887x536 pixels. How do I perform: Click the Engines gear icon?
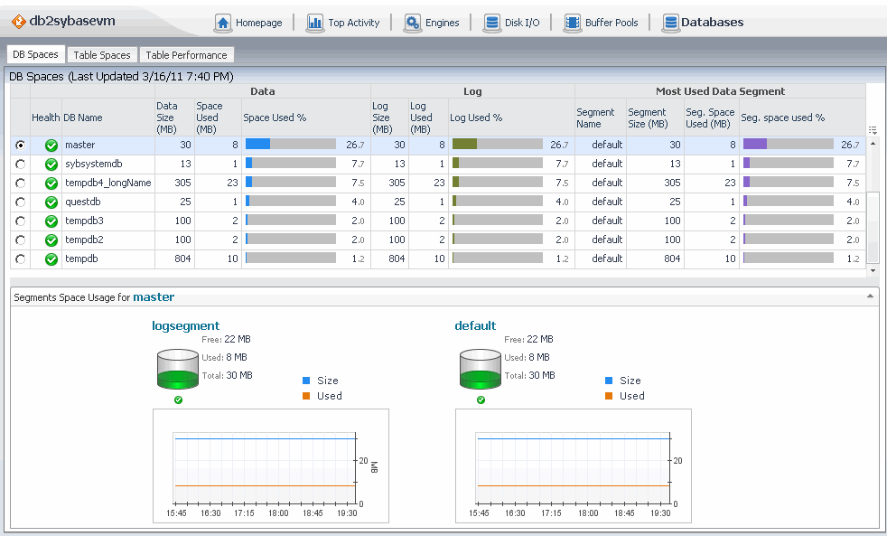point(412,23)
